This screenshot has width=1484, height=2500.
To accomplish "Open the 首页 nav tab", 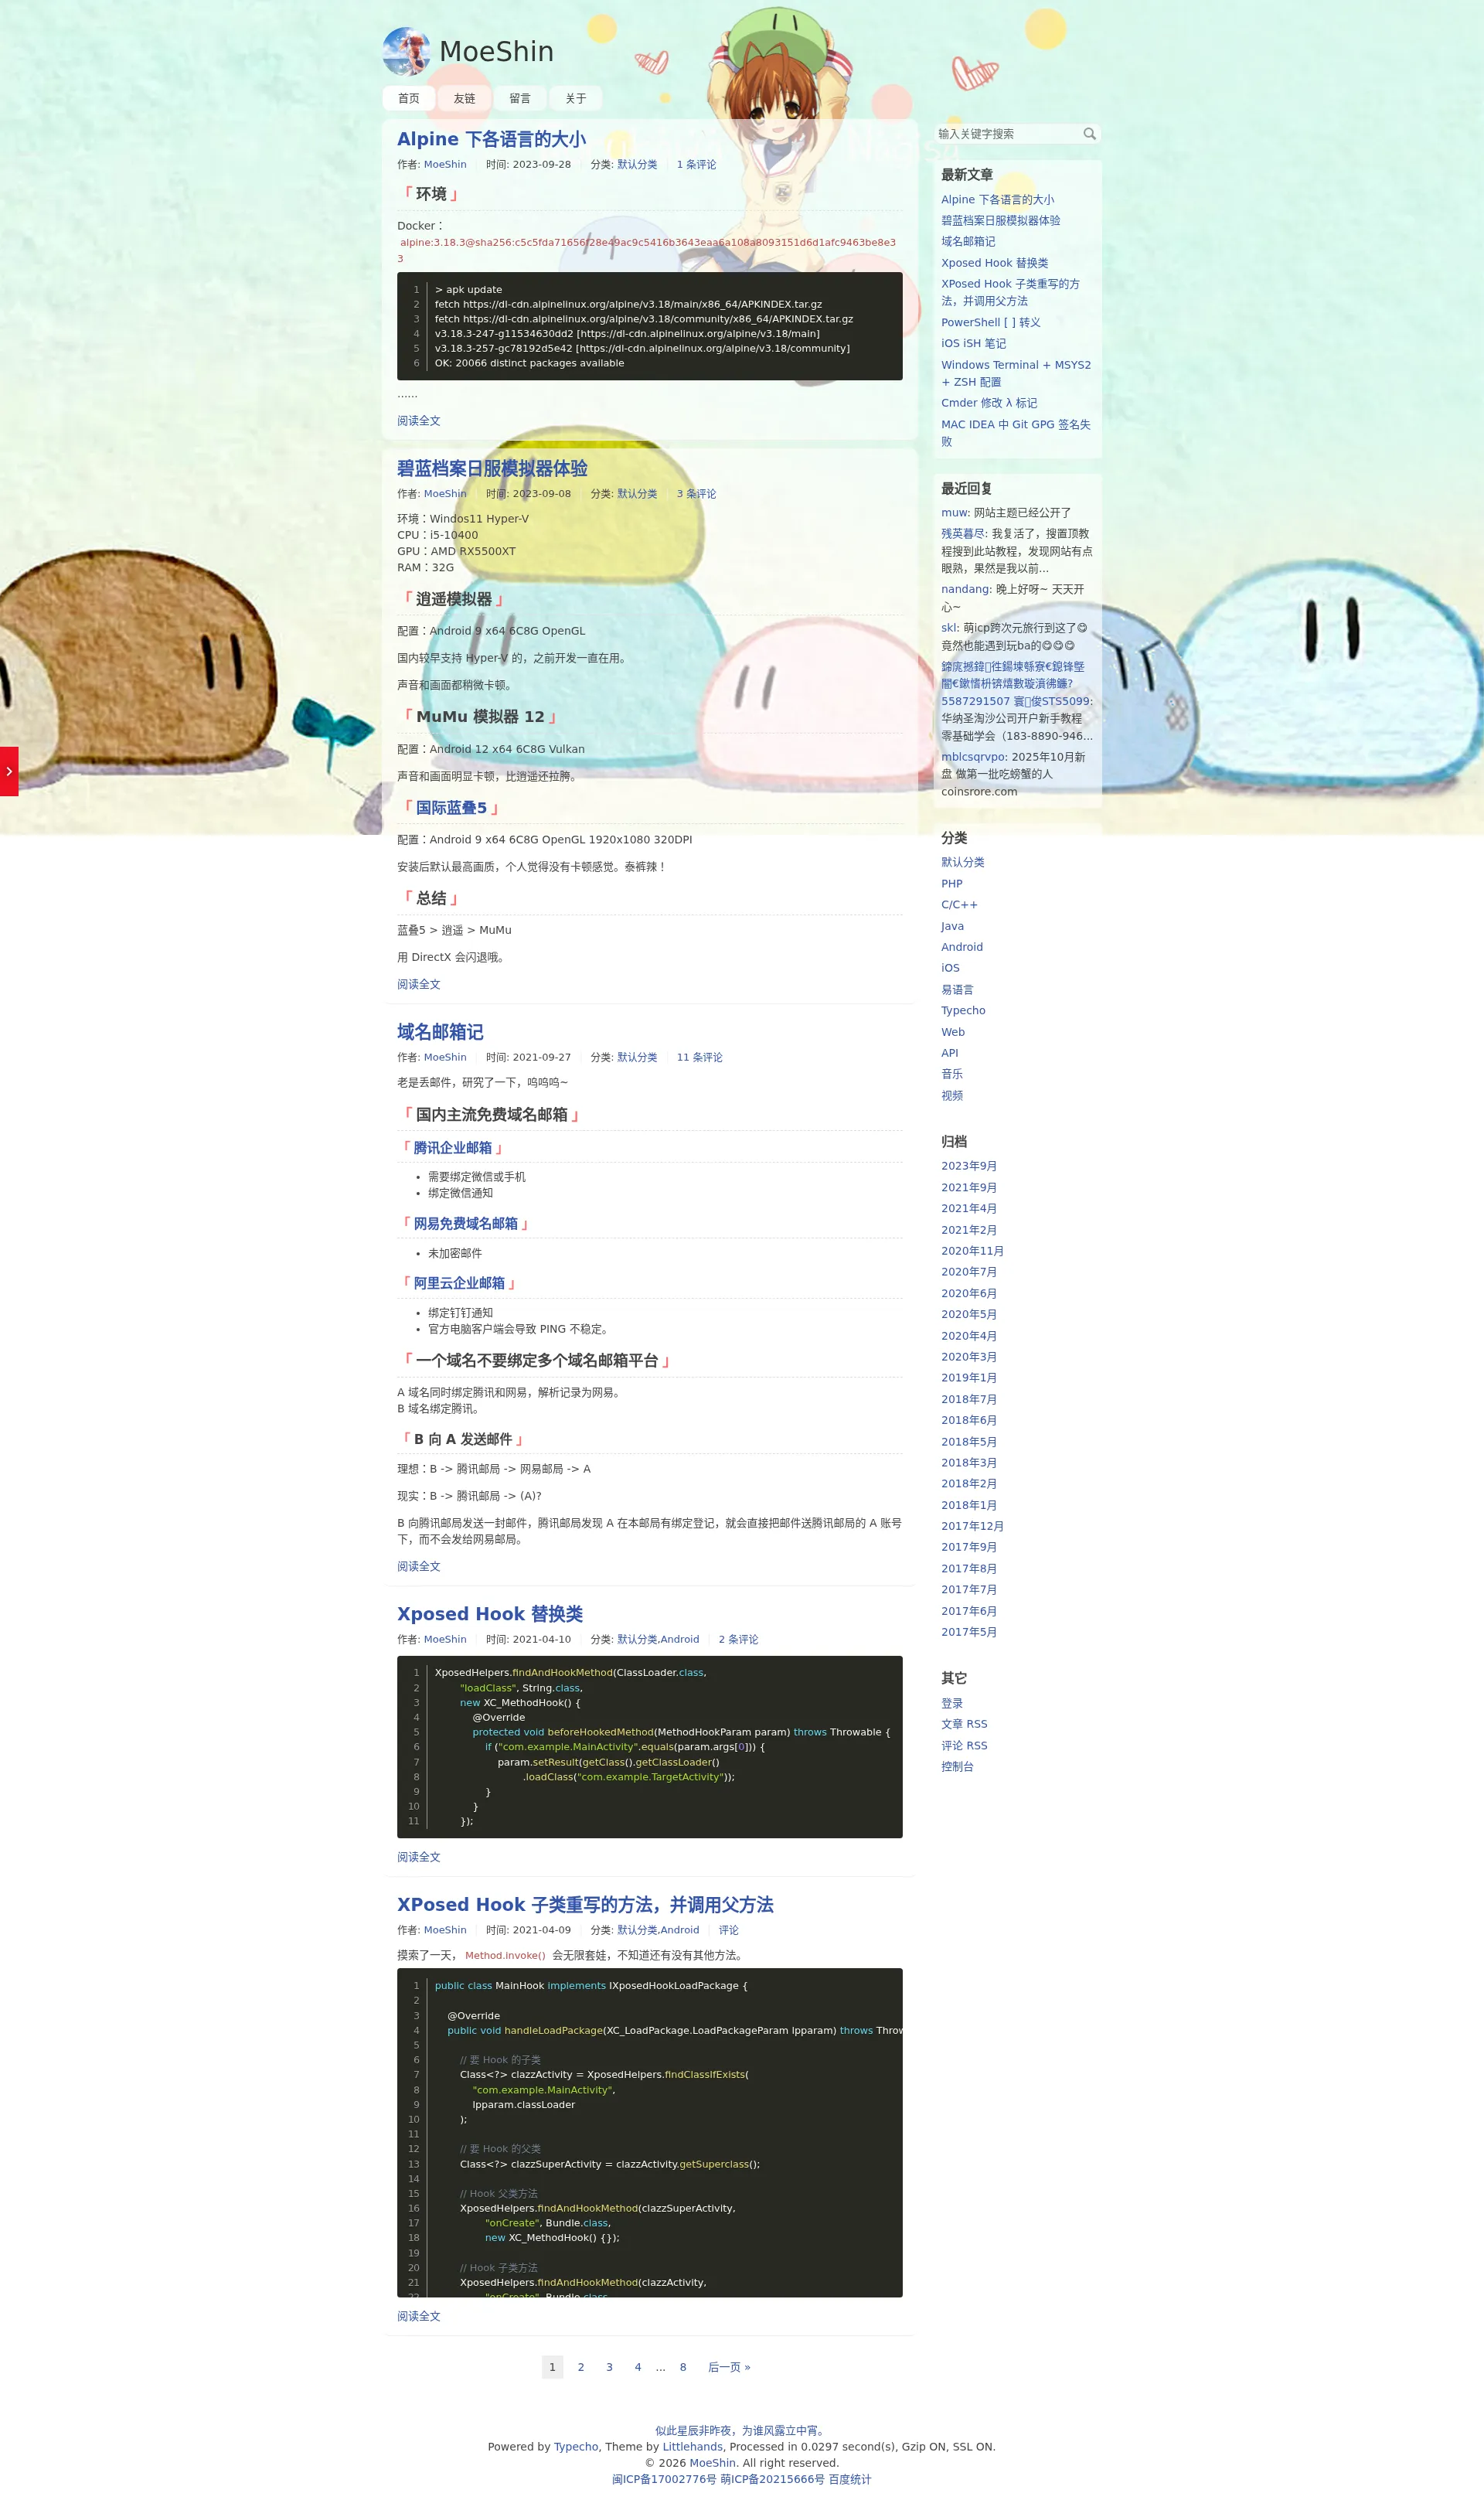I will pyautogui.click(x=408, y=98).
